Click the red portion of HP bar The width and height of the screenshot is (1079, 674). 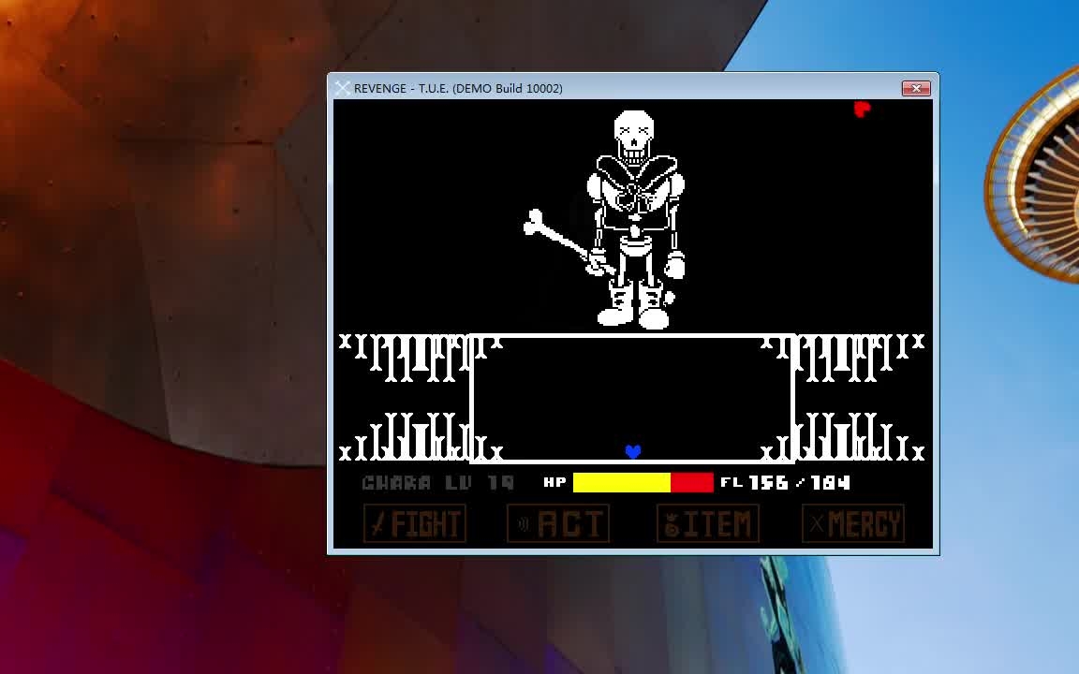click(x=692, y=482)
